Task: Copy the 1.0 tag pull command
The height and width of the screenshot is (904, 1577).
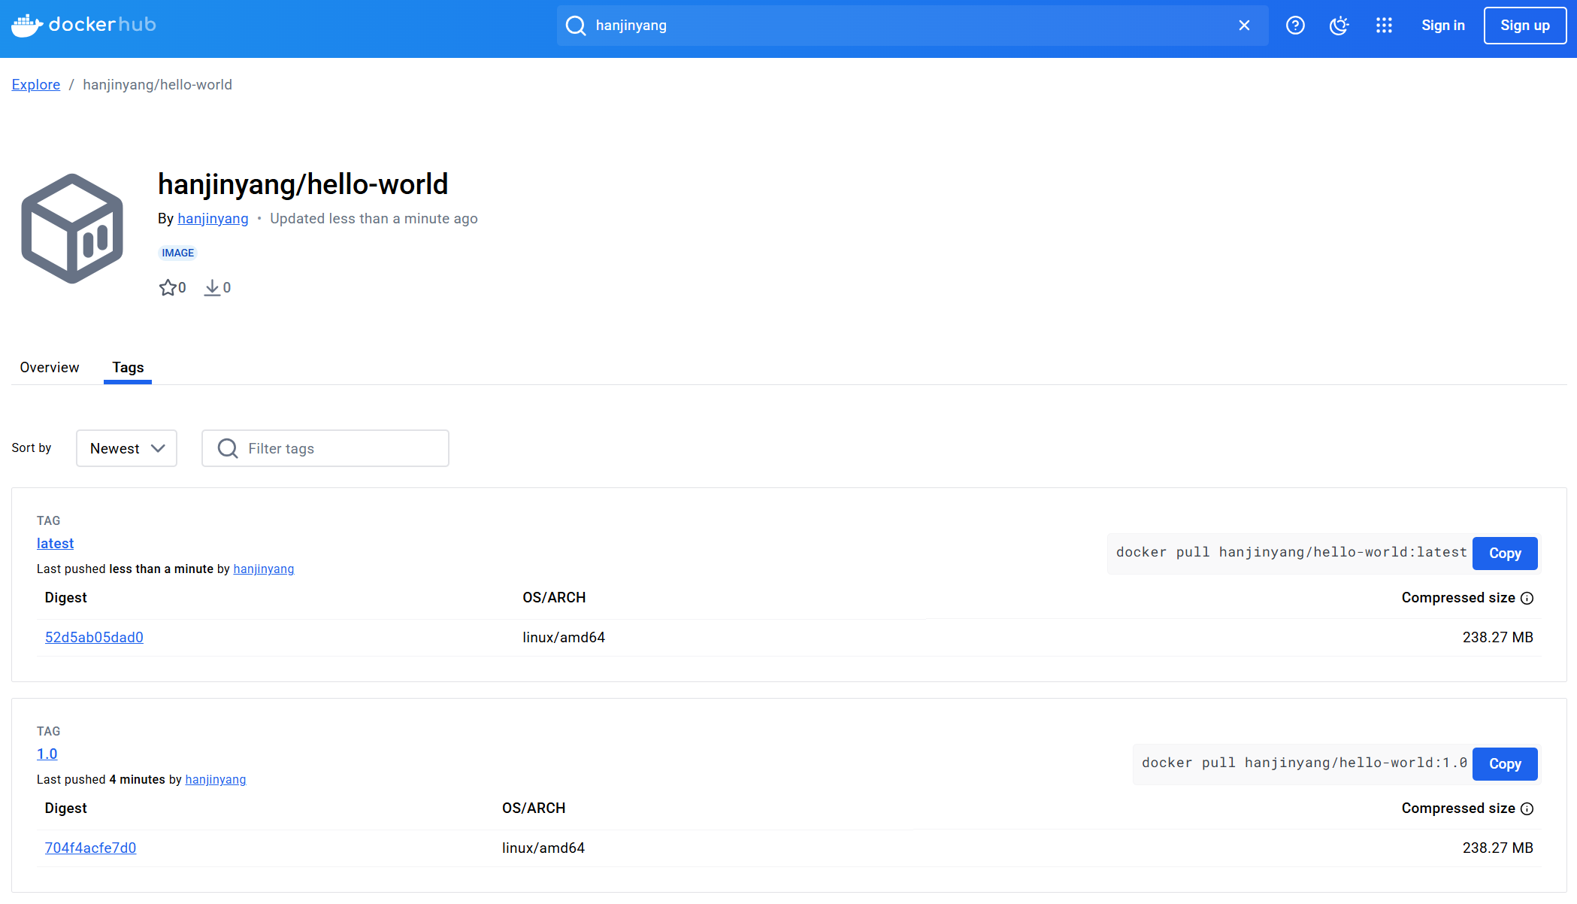Action: click(1505, 764)
